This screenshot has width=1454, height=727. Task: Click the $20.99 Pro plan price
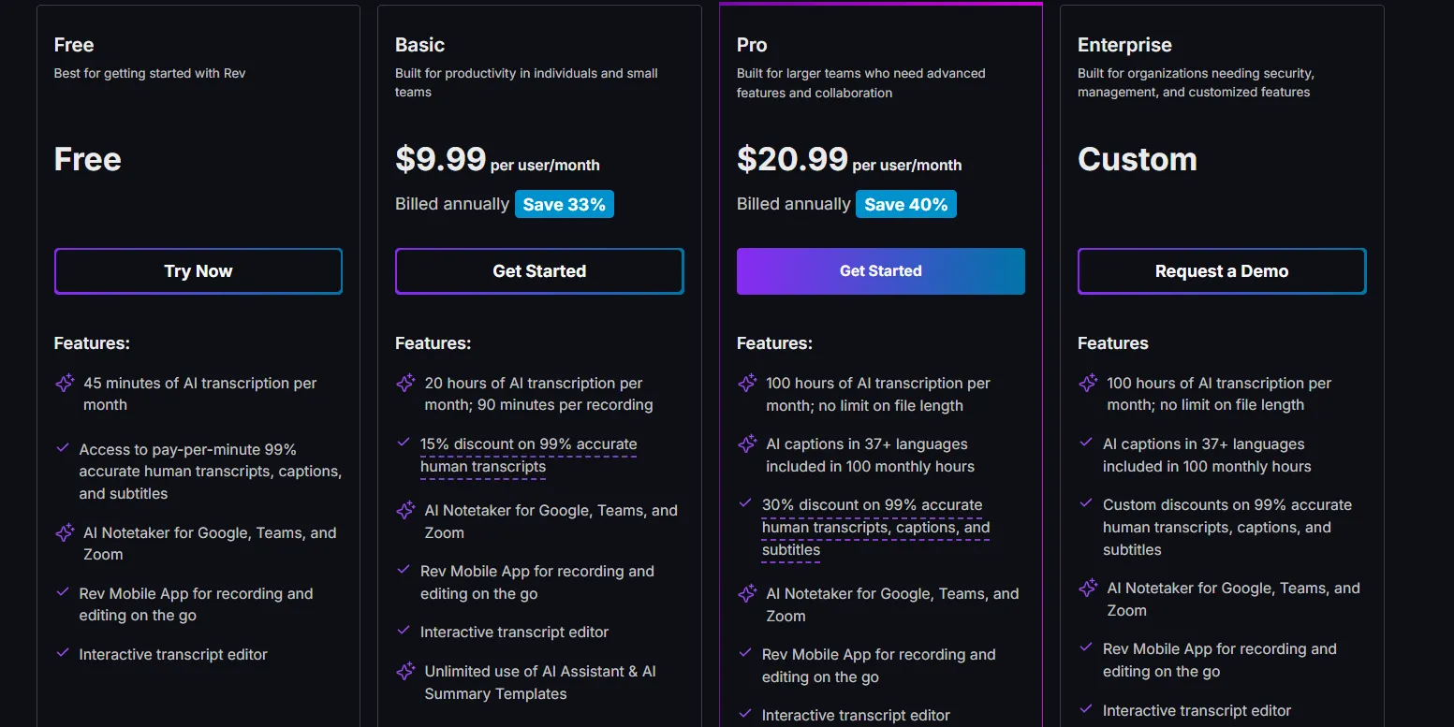click(x=792, y=159)
